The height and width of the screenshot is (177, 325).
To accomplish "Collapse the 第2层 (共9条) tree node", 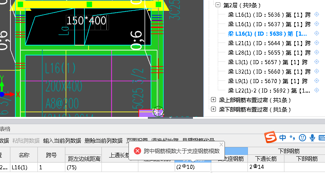I will pyautogui.click(x=218, y=5).
